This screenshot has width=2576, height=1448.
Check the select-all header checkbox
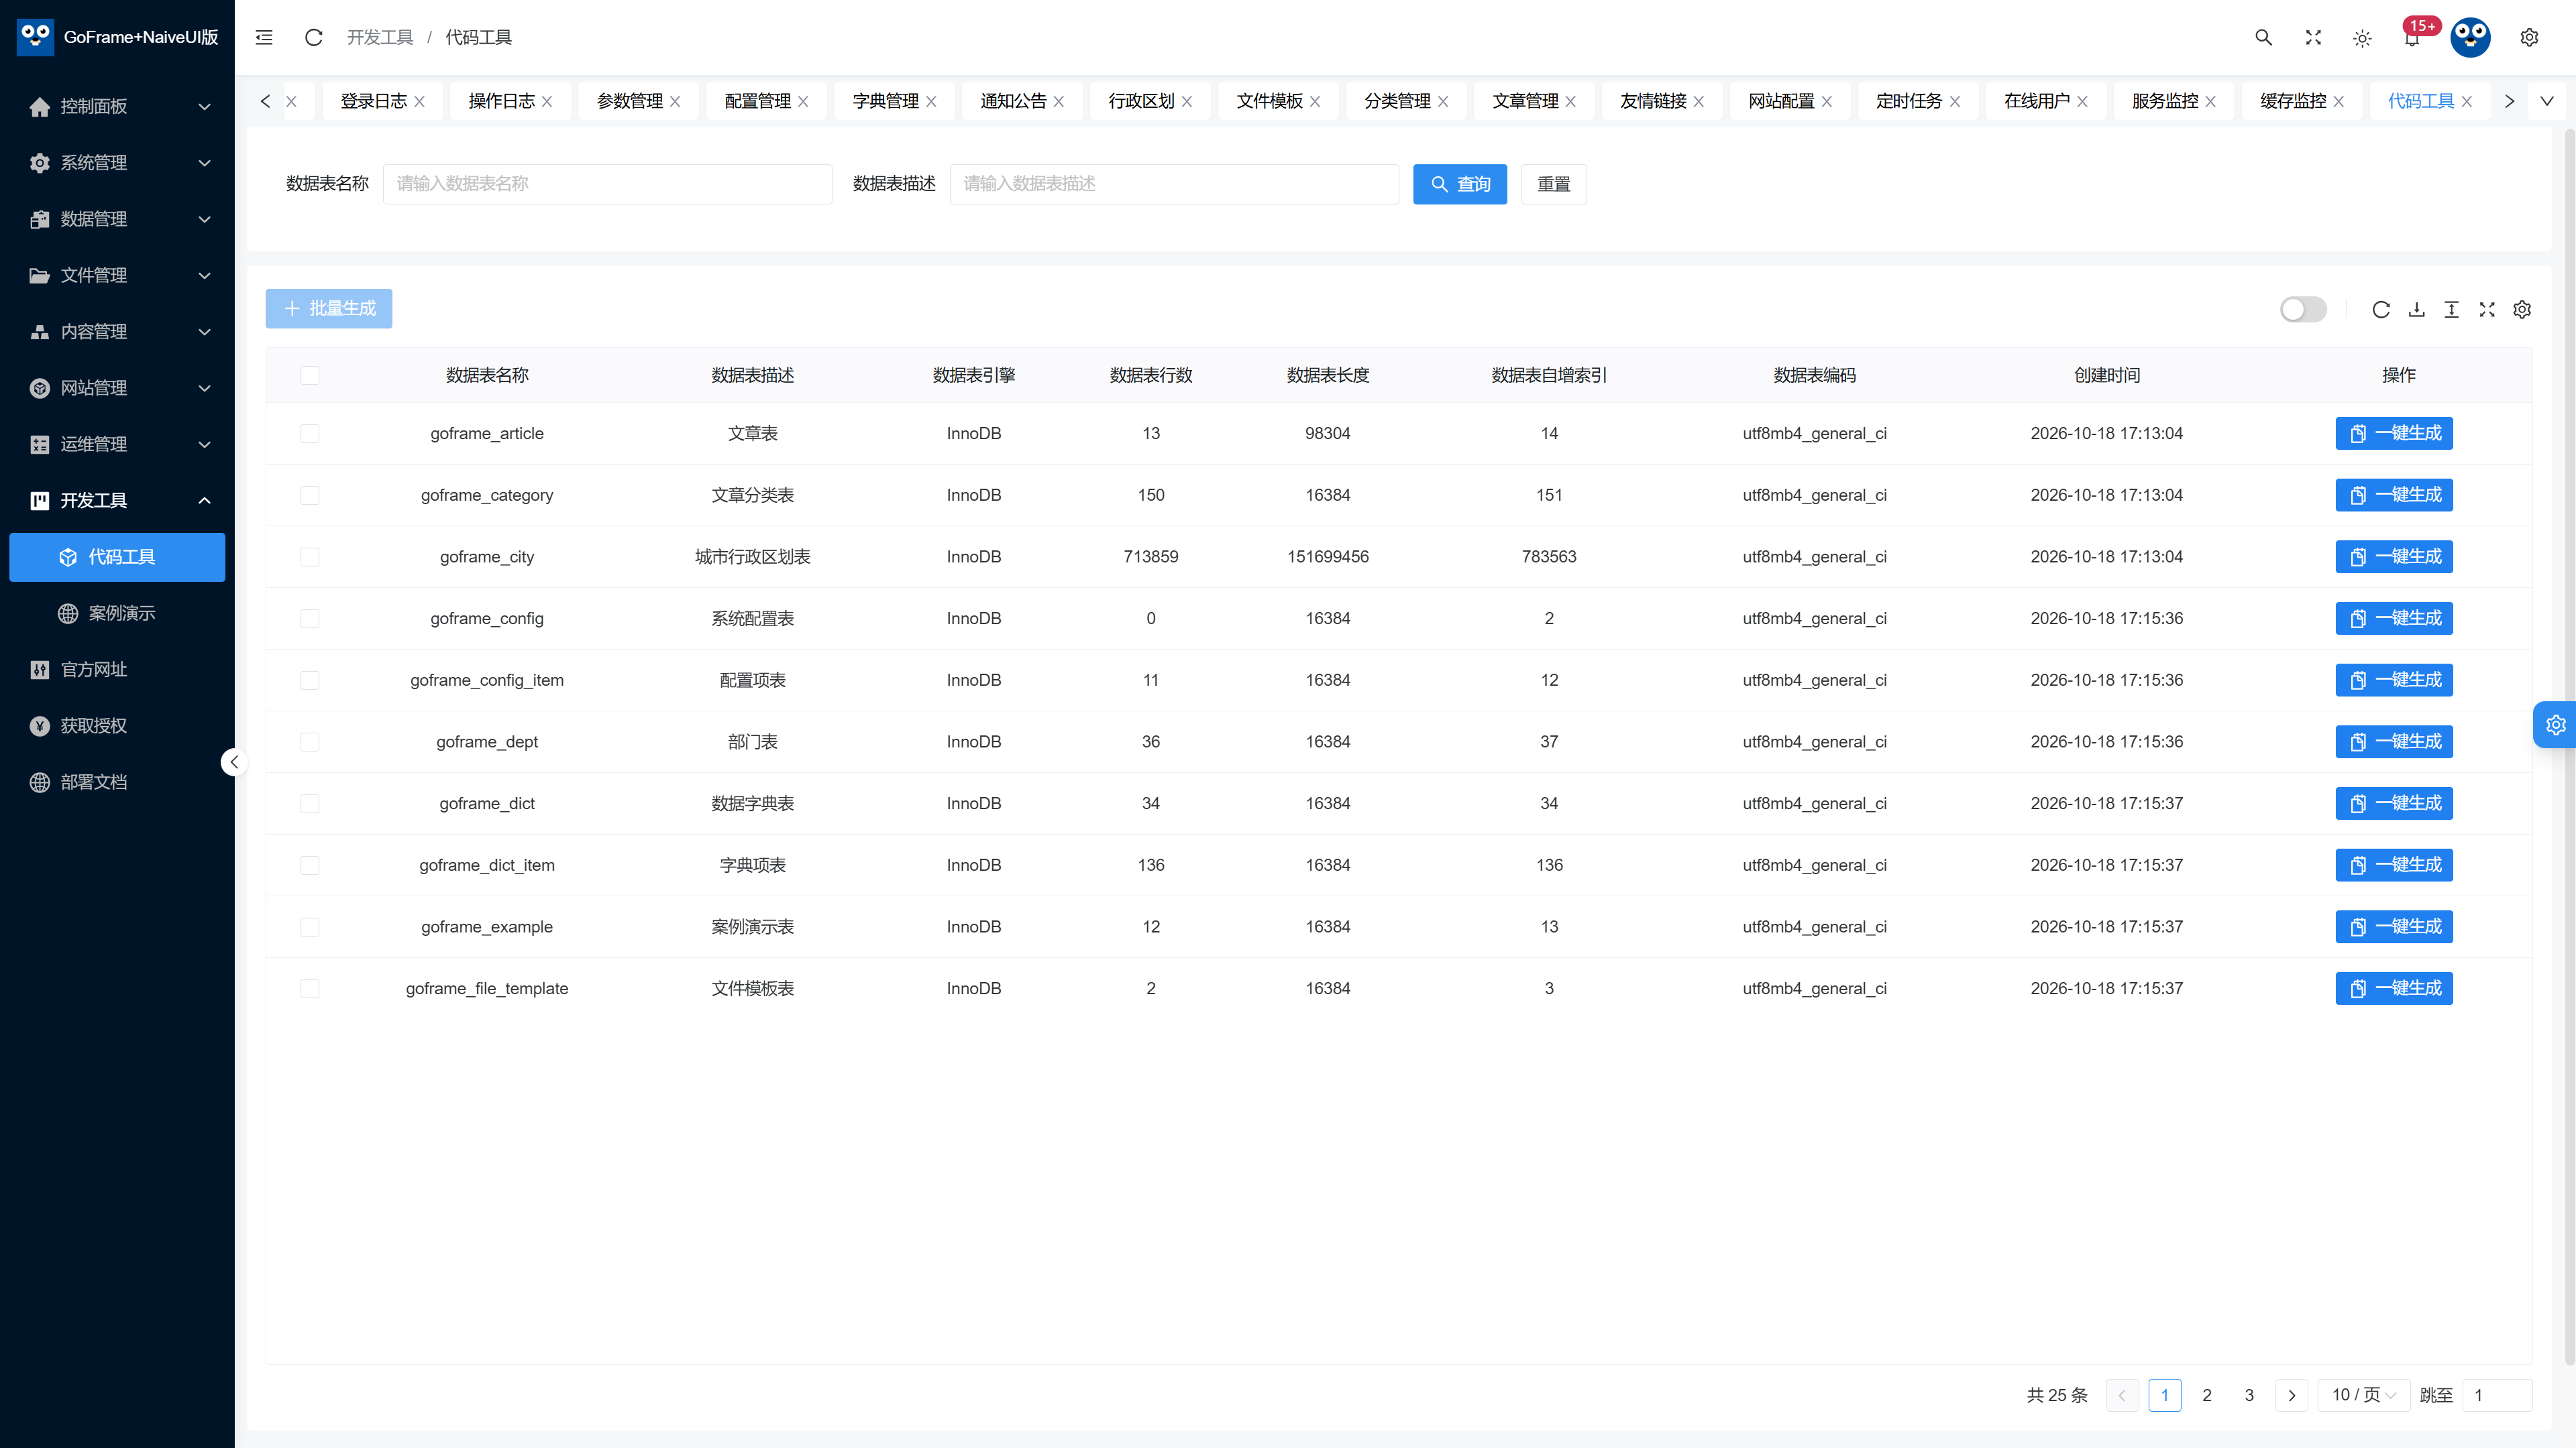tap(310, 375)
